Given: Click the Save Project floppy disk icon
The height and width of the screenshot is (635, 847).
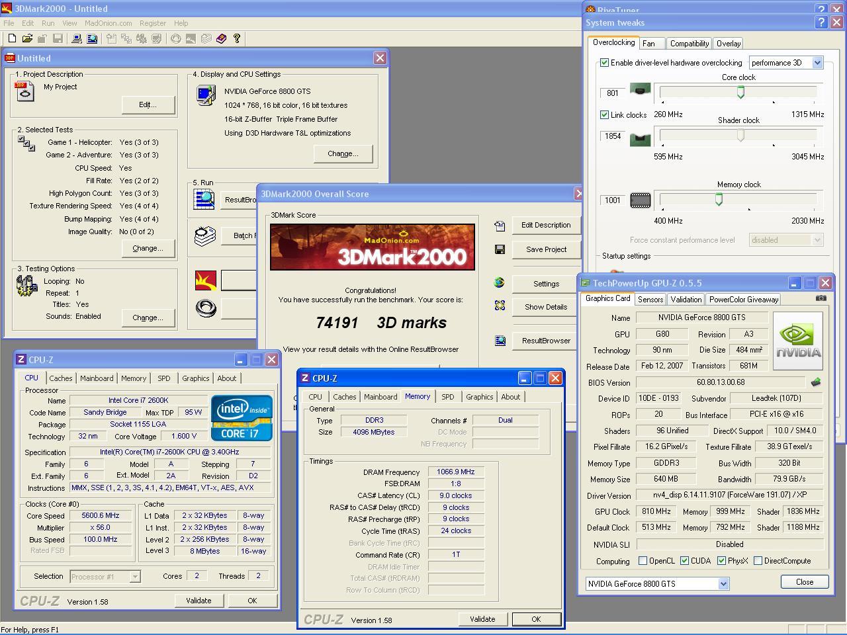Looking at the screenshot, I should click(x=500, y=249).
